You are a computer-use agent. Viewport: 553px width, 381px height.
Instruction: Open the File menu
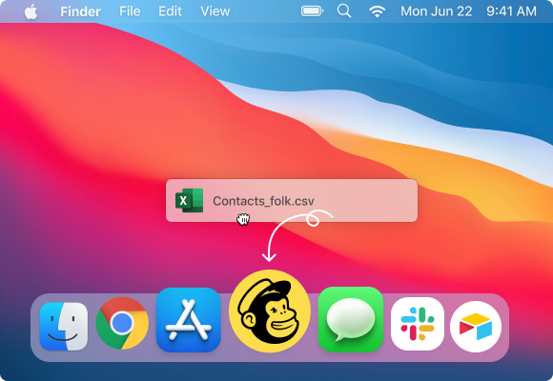(130, 11)
